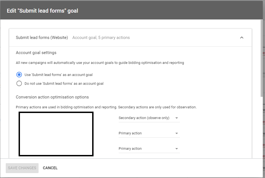Viewport: 265px width, 178px height.
Task: Open the second Primary action dropdown
Action: coord(149,148)
